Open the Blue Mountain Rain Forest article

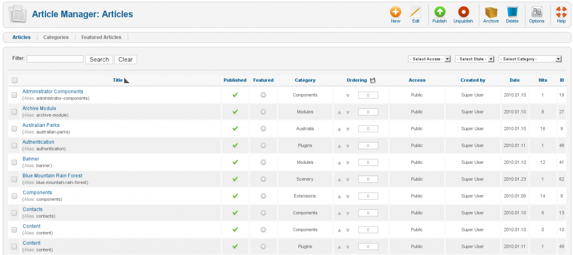click(52, 176)
